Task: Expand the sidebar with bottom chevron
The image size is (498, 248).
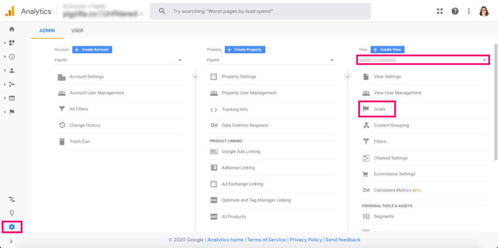Action: coord(11,241)
